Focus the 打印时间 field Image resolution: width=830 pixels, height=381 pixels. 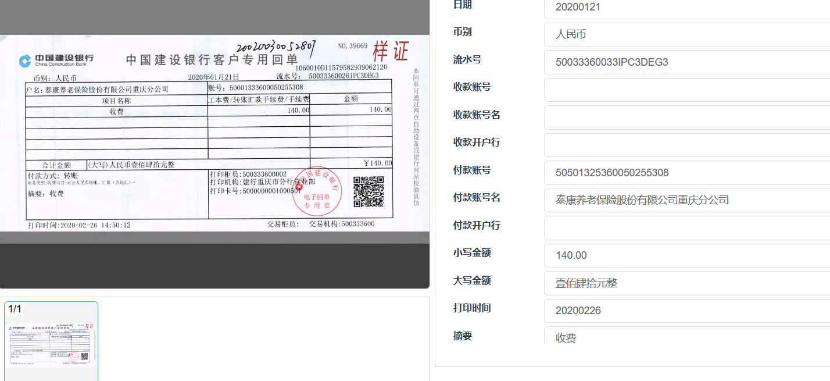(686, 311)
